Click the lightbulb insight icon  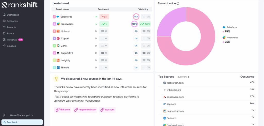(56, 79)
